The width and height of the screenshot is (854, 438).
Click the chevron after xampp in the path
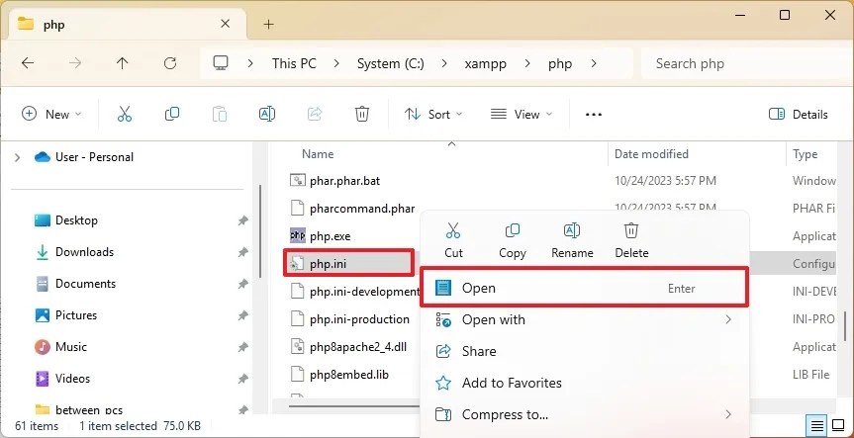(x=527, y=63)
